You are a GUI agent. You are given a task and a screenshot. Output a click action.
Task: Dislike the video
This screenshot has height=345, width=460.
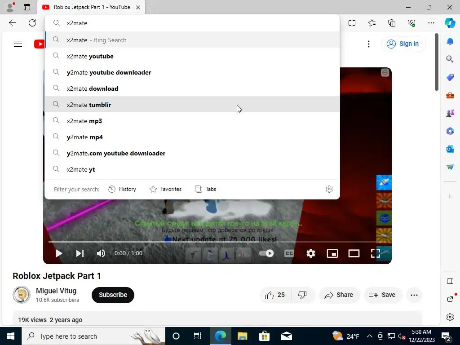[x=302, y=295]
